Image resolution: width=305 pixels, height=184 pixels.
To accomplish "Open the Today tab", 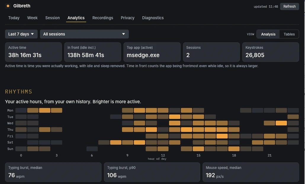I will (14, 18).
